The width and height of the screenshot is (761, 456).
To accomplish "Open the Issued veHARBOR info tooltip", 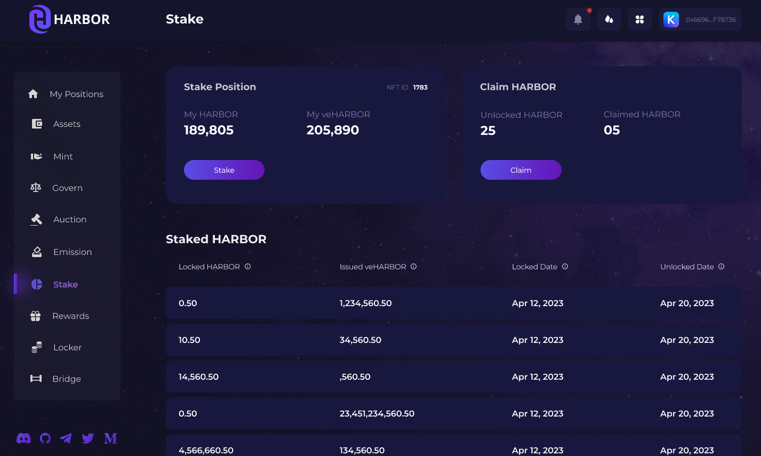I will 413,267.
